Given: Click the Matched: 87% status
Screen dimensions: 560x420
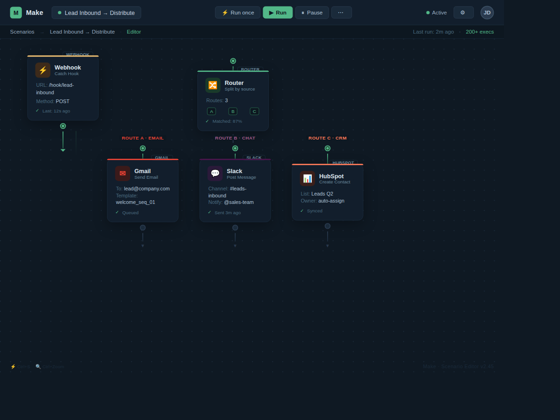Looking at the screenshot, I should tap(224, 121).
